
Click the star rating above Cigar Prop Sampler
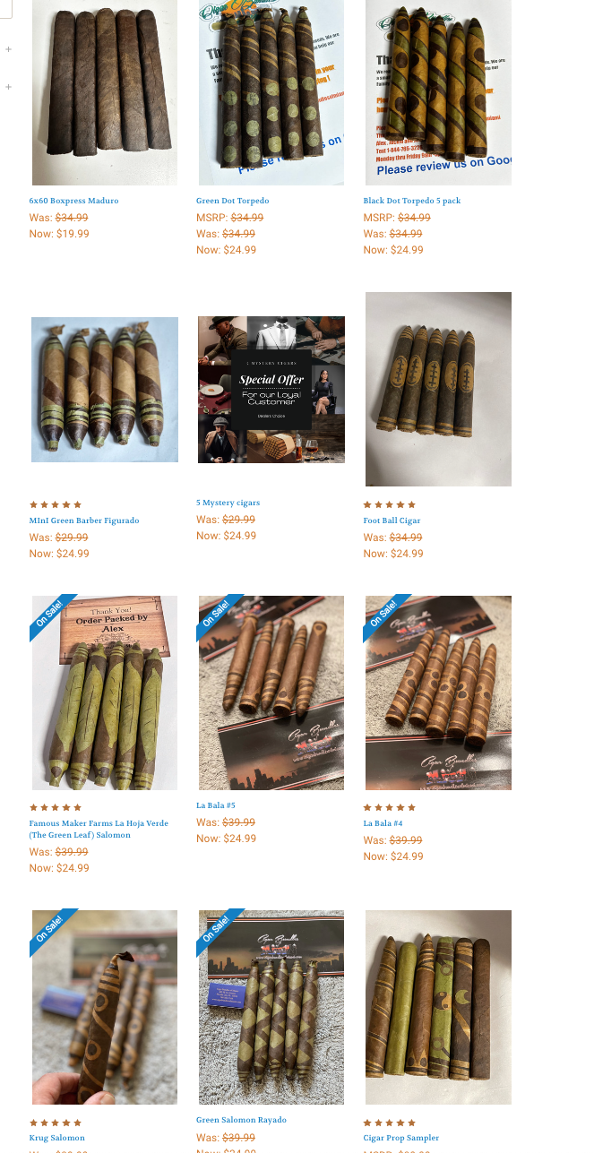coord(390,1123)
